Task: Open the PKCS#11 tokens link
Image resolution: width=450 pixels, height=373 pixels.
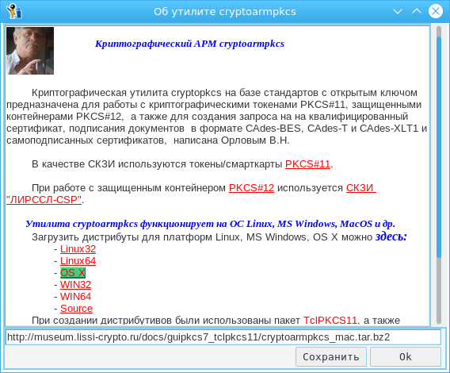Action: pyautogui.click(x=307, y=164)
